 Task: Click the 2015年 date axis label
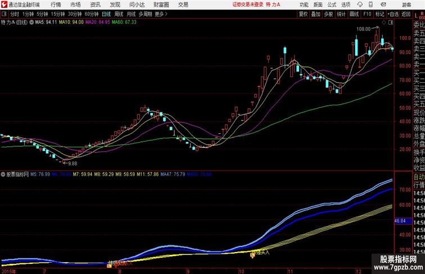pos(8,271)
